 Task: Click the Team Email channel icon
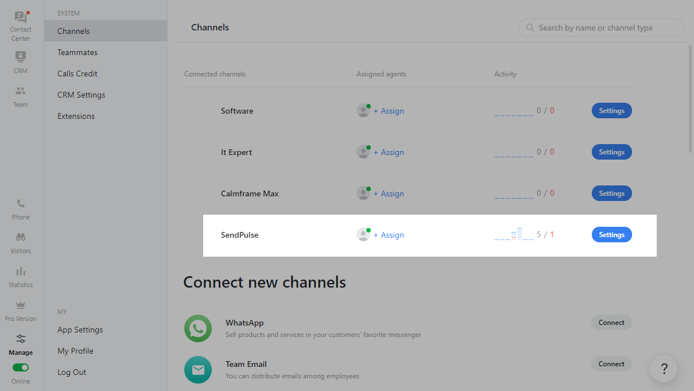point(198,370)
